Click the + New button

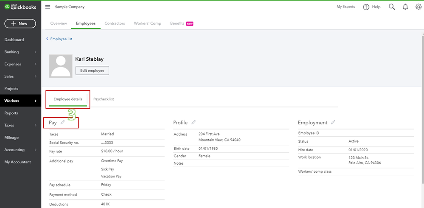click(x=20, y=23)
